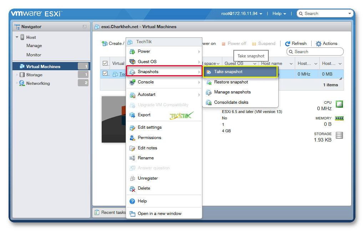
Task: Click Create / Register VM button
Action: tap(113, 43)
